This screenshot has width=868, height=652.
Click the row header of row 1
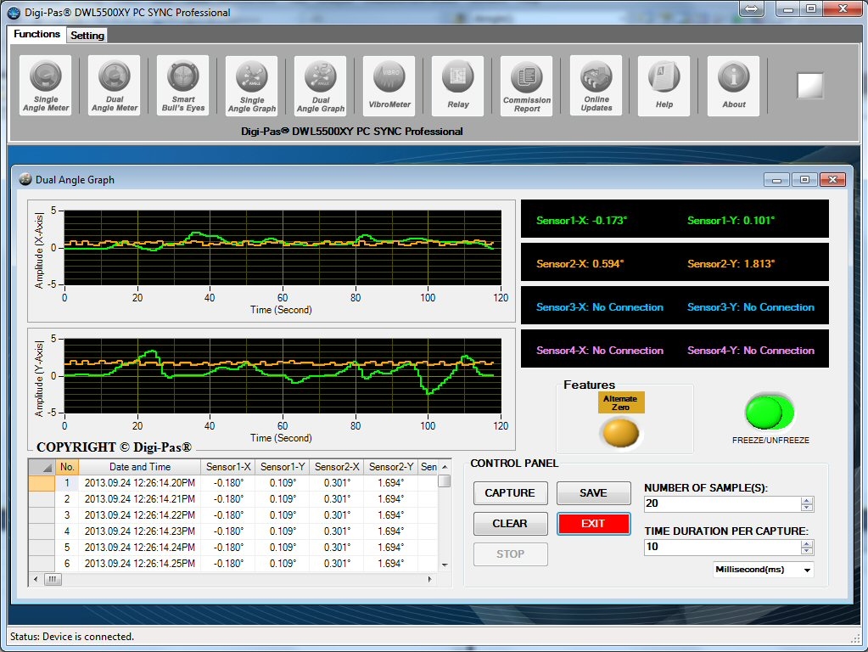click(42, 483)
